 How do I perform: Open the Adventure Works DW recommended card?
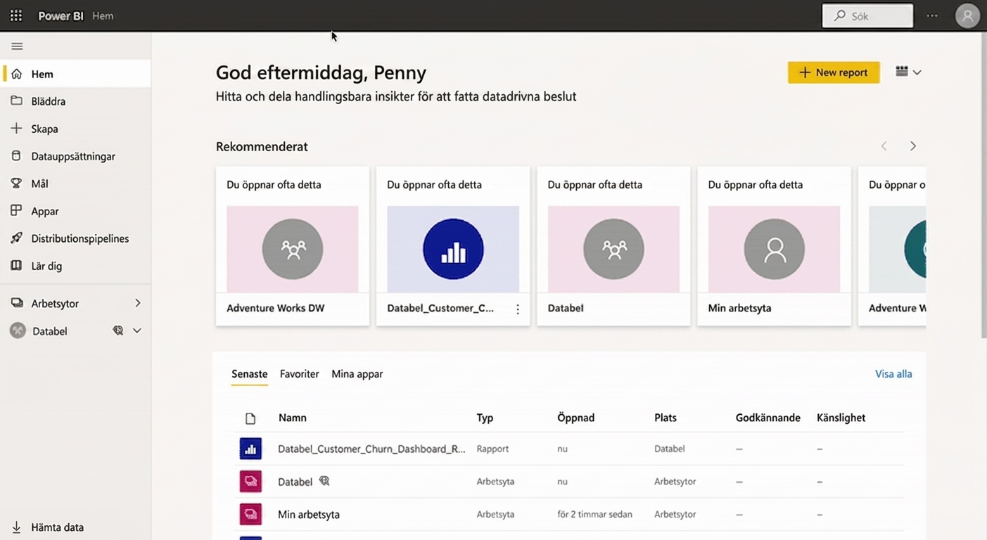tap(293, 246)
